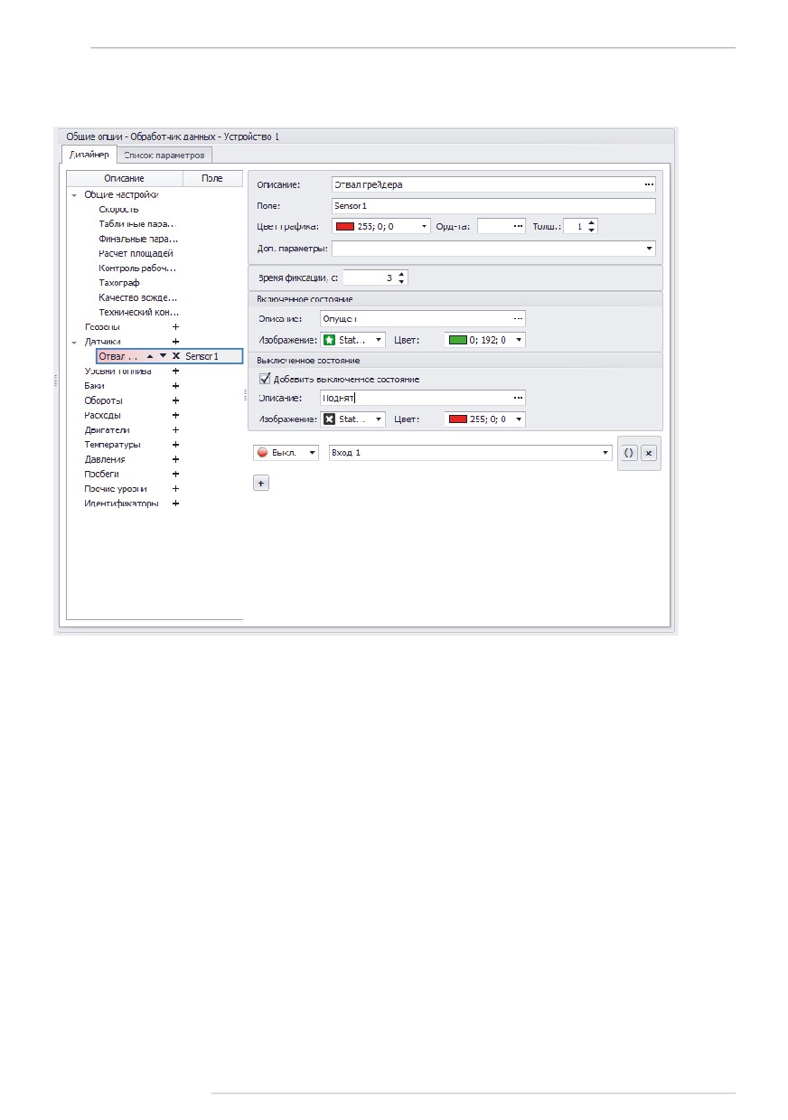Image resolution: width=788 pixels, height=1120 pixels.
Task: Open the Выкл. state dropdown
Action: point(312,452)
